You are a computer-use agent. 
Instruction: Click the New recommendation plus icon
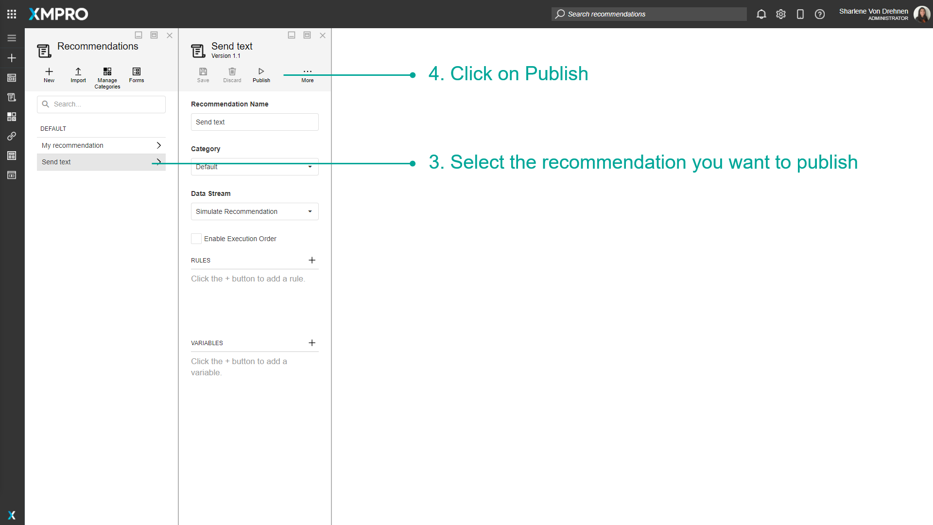(x=49, y=71)
